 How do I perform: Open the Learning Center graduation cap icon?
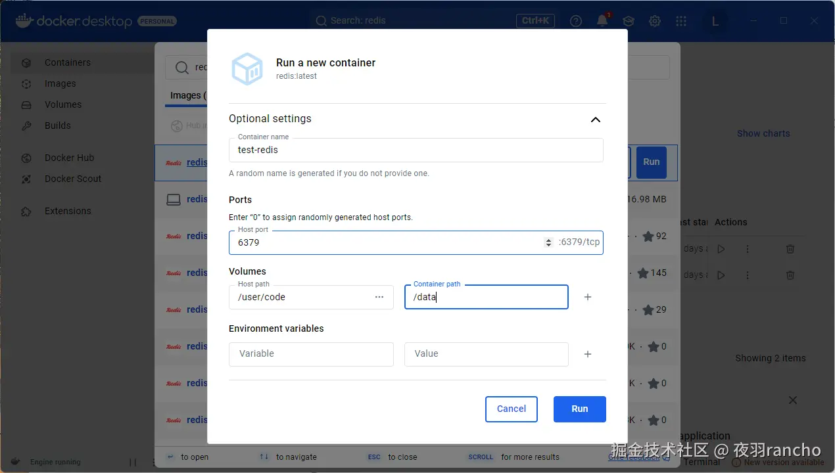tap(629, 21)
